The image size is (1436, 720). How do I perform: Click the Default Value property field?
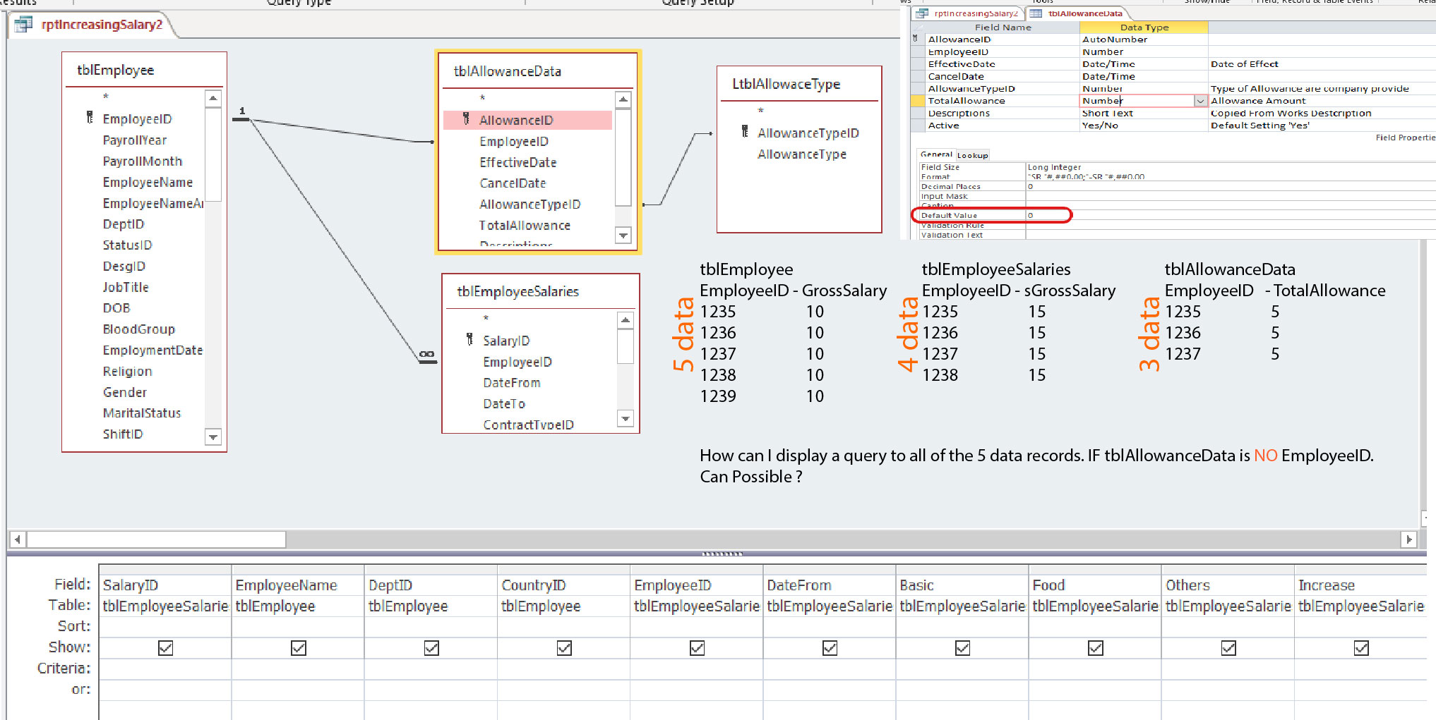(x=1048, y=215)
